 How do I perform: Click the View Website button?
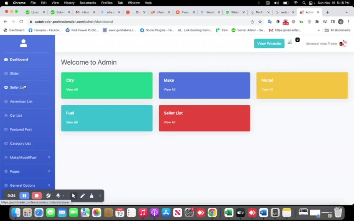(x=269, y=43)
